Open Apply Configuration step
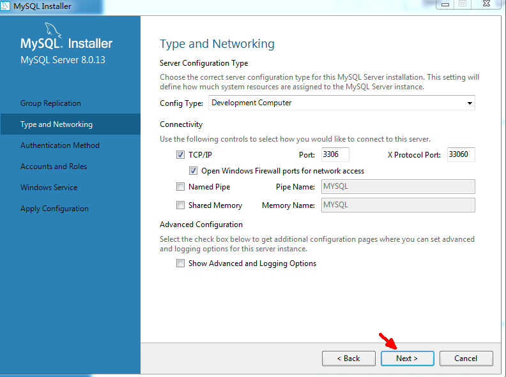The height and width of the screenshot is (377, 506). tap(54, 209)
